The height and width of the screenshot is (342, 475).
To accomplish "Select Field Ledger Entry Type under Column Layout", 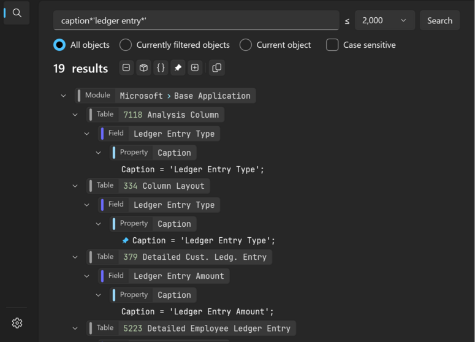I will (159, 205).
